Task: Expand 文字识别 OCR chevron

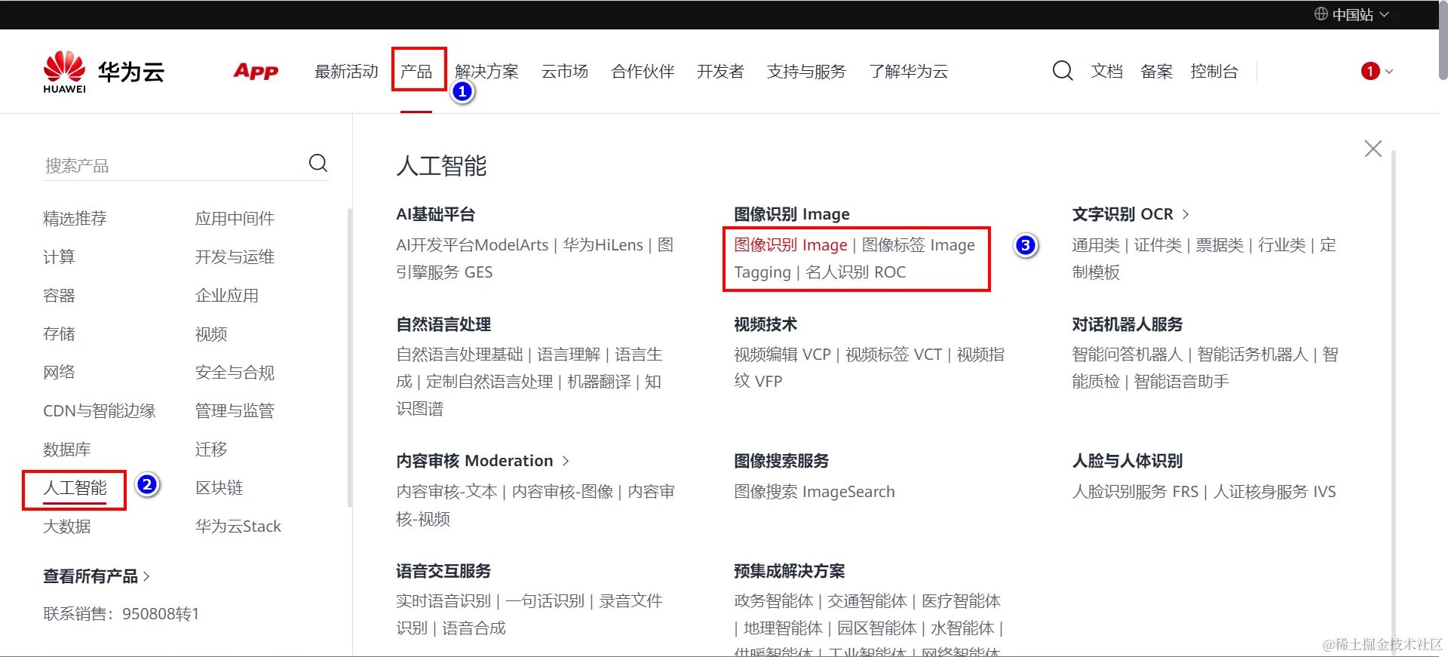Action: coord(1186,214)
